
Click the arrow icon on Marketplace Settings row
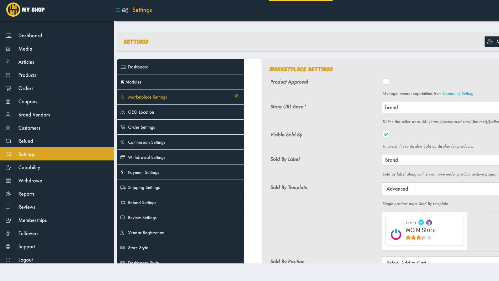pyautogui.click(x=237, y=96)
